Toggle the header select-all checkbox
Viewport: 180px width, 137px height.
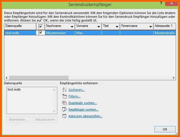40,26
